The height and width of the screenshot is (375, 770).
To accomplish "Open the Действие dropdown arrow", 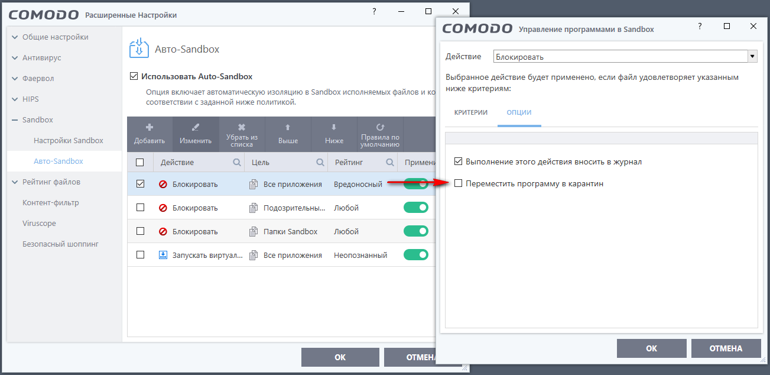I will pyautogui.click(x=752, y=57).
